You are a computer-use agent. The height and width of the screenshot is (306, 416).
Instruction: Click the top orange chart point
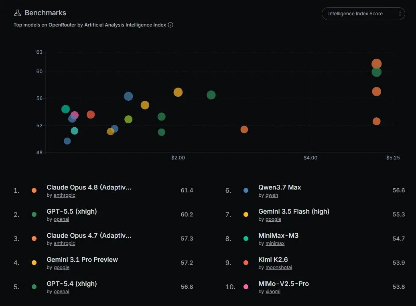coord(376,64)
